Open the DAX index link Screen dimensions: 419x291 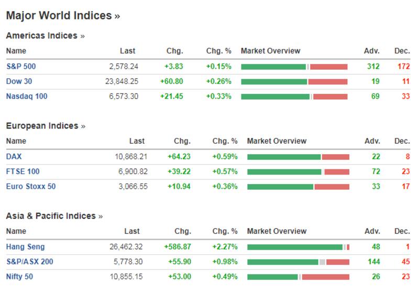point(14,156)
